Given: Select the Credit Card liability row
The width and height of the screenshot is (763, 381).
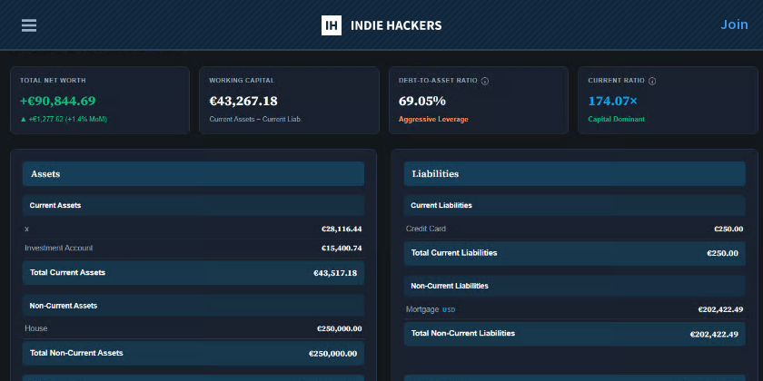Looking at the screenshot, I should click(574, 229).
